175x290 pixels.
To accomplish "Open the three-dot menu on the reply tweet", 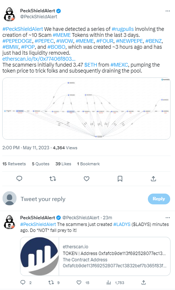I will click(168, 218).
